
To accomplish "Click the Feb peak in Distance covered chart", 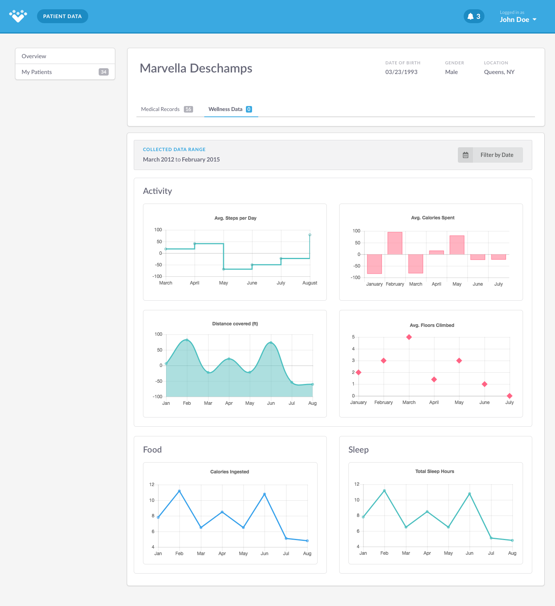I will click(187, 340).
